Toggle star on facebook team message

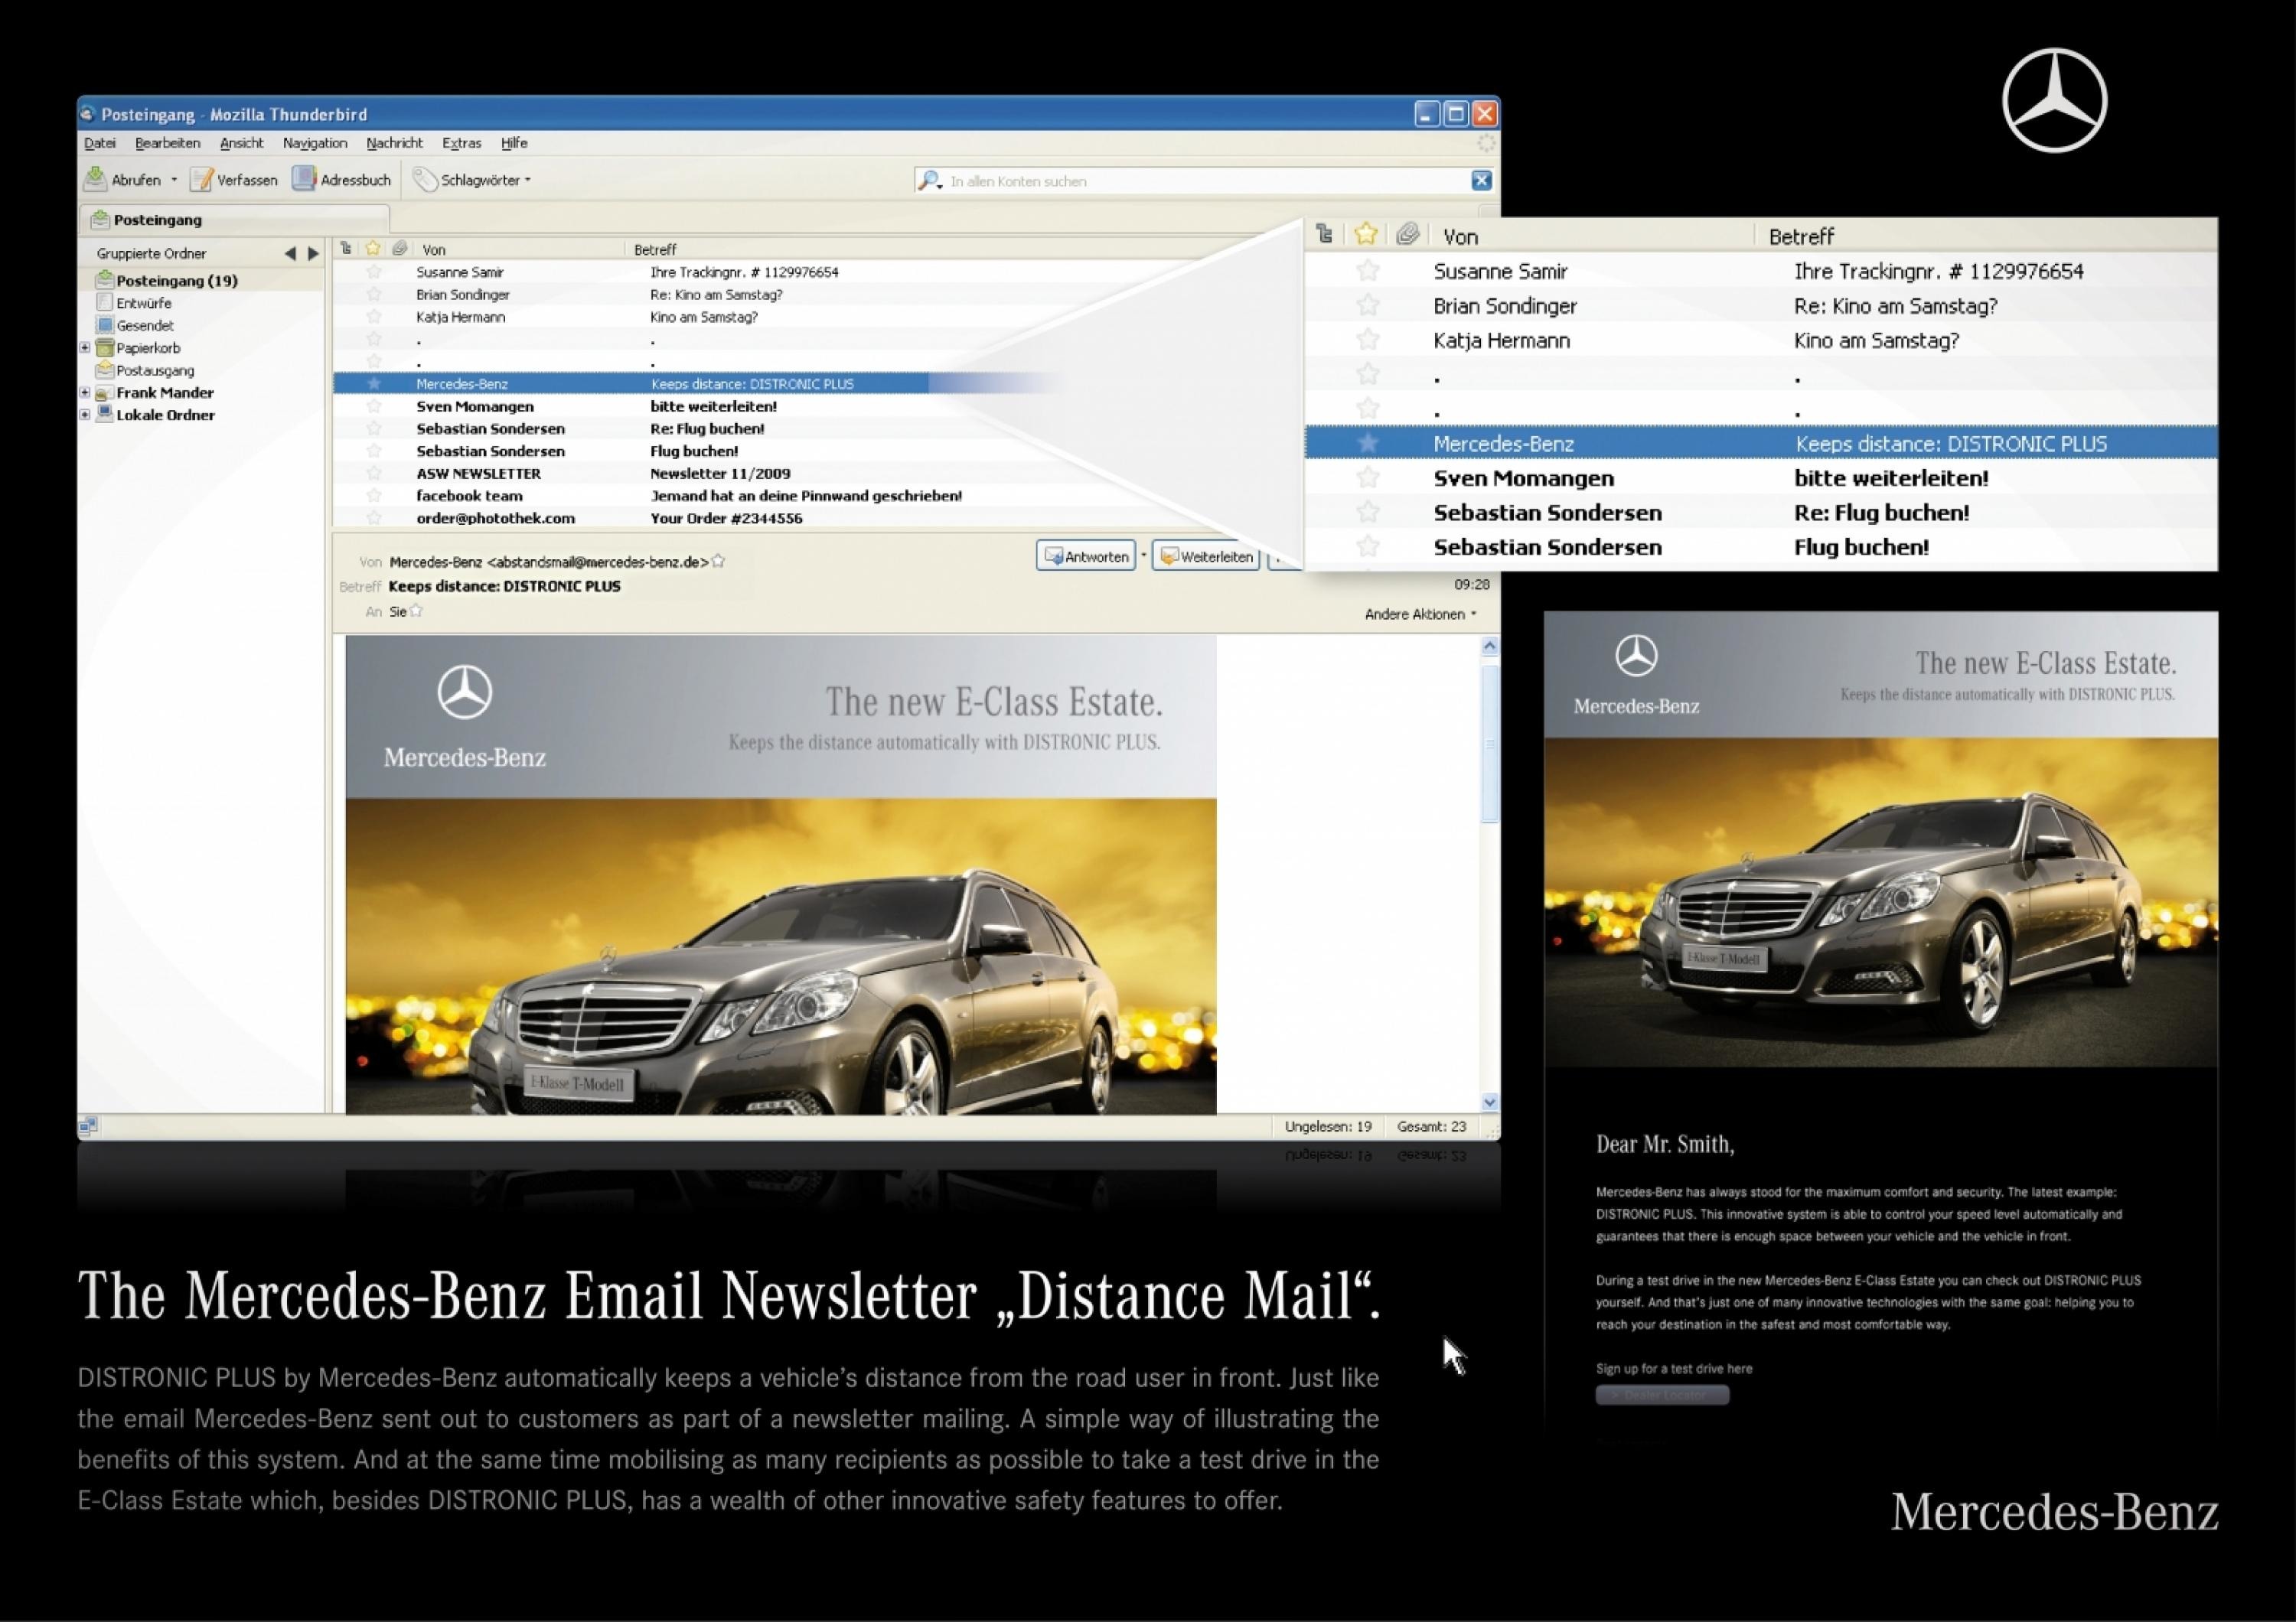[x=374, y=495]
